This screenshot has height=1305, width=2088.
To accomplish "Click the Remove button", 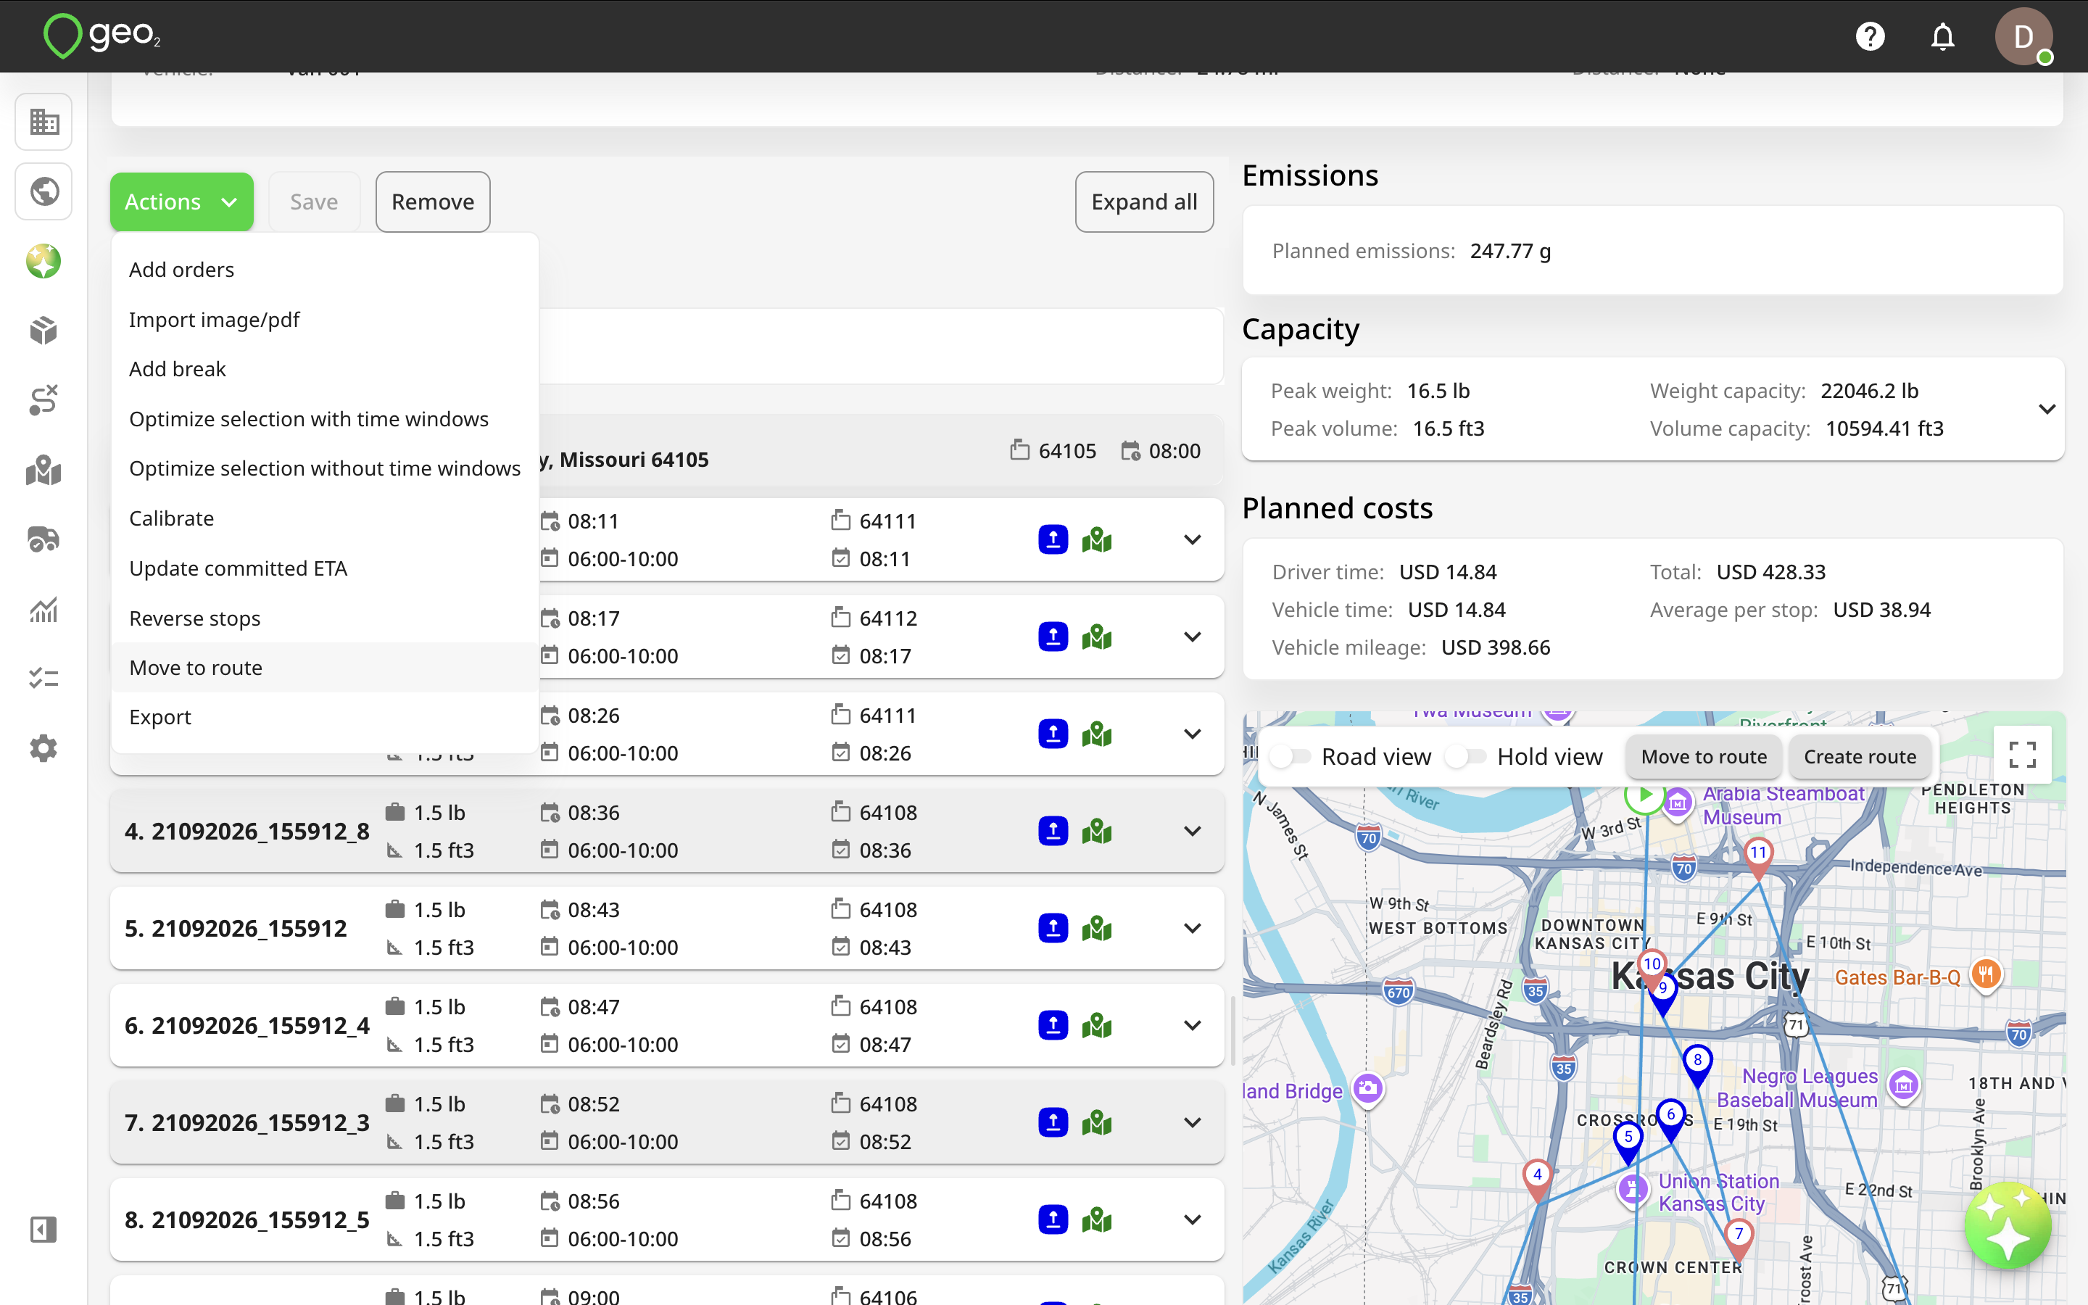I will pos(432,202).
